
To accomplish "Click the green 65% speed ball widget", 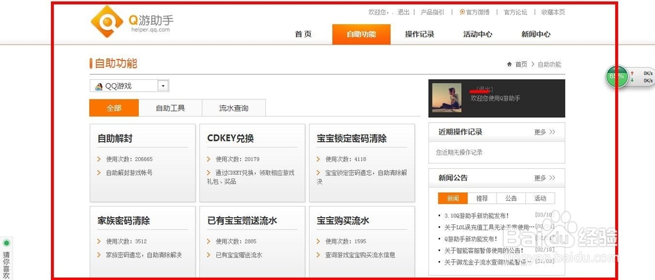I will coord(616,77).
